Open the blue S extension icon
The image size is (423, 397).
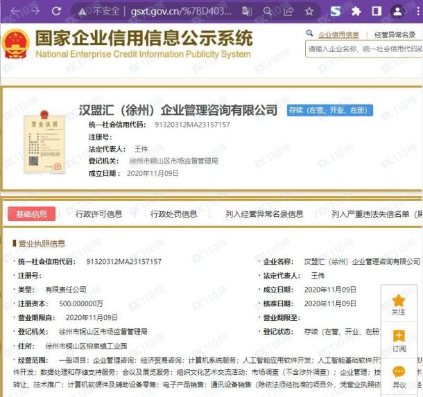tap(336, 11)
